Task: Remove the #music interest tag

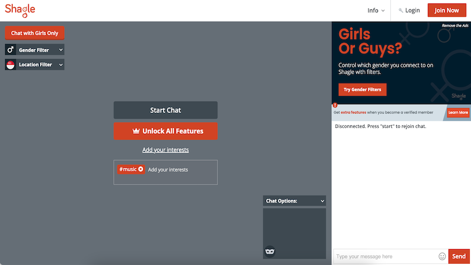Action: pyautogui.click(x=141, y=169)
